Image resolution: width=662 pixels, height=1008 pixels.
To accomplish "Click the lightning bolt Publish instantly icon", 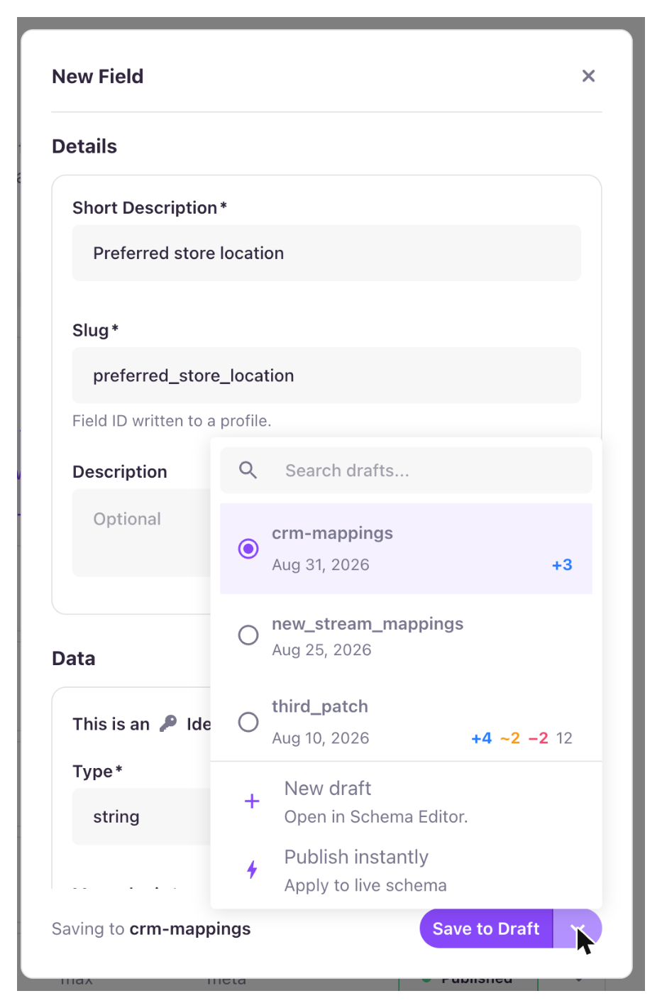I will pyautogui.click(x=252, y=870).
